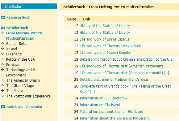The height and width of the screenshot is (121, 179).
Task: Open Life and work of Emma Lazarus
Action: click(x=104, y=39)
